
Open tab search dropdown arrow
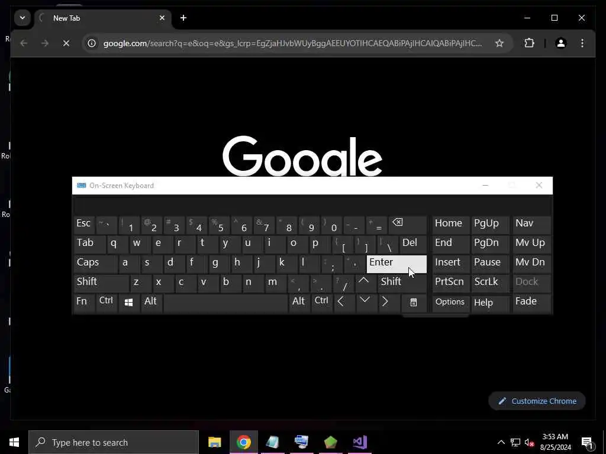[22, 18]
